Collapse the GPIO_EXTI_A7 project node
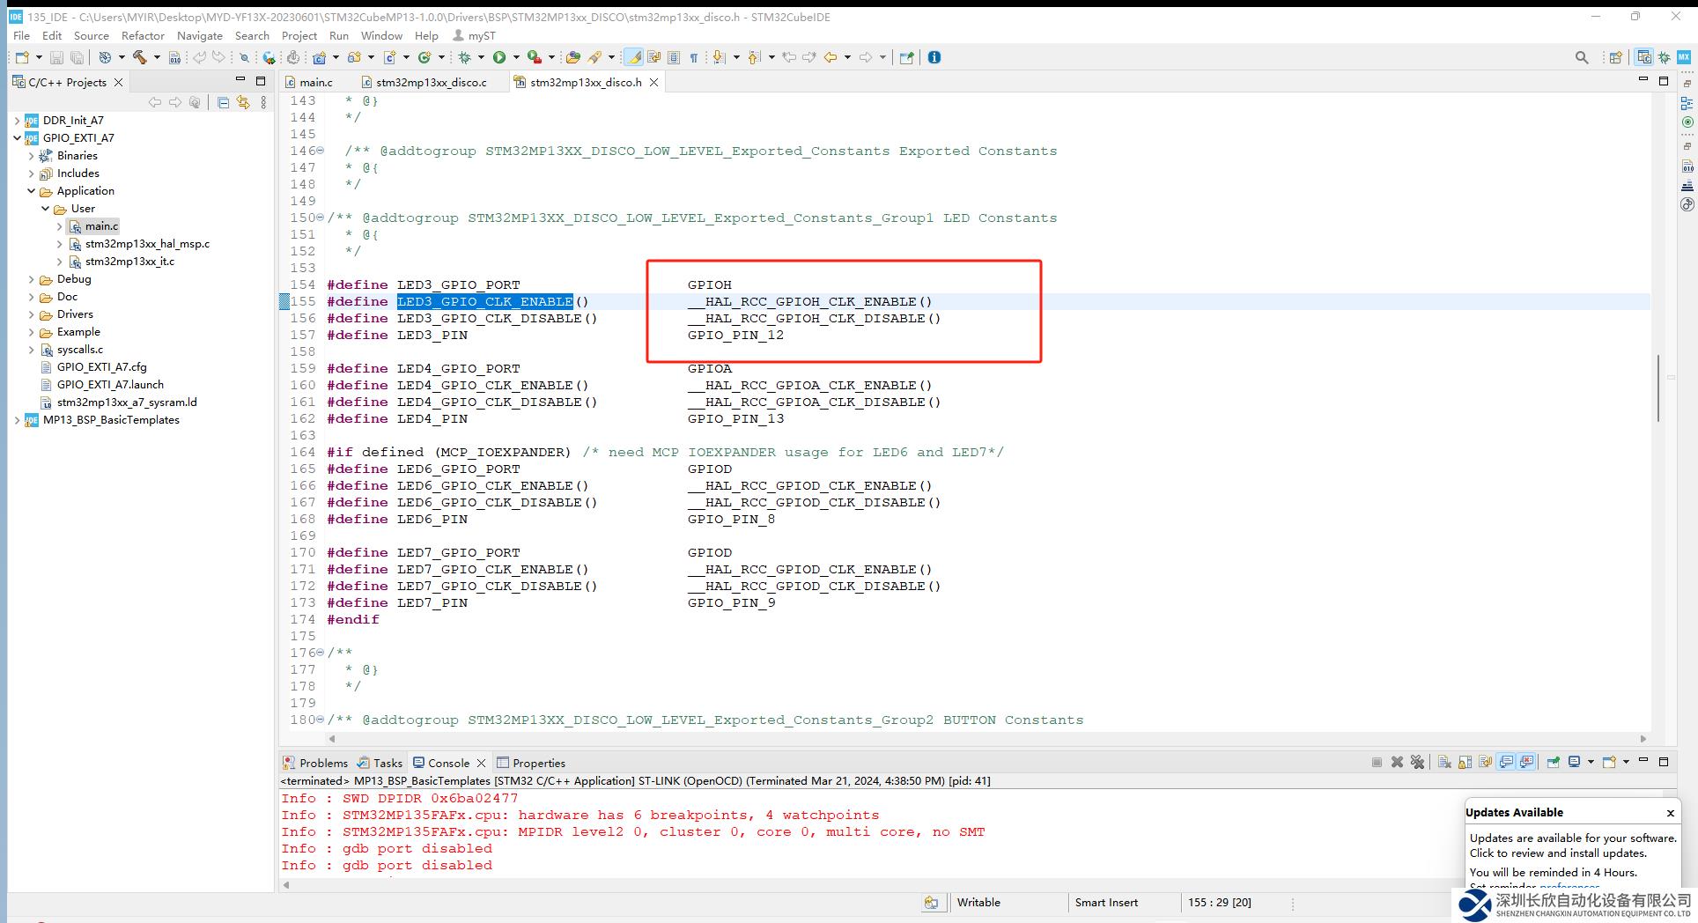This screenshot has width=1698, height=923. coord(18,138)
